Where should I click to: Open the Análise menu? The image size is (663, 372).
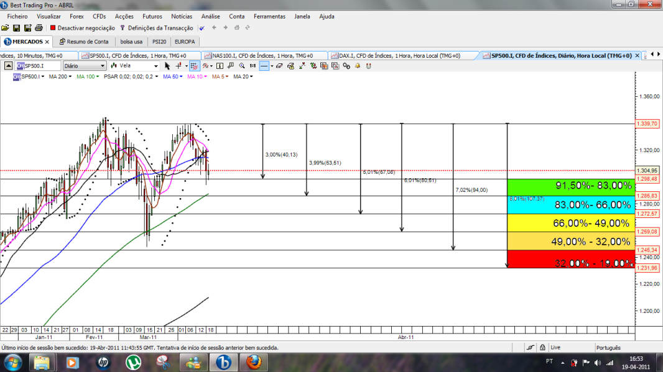click(211, 17)
